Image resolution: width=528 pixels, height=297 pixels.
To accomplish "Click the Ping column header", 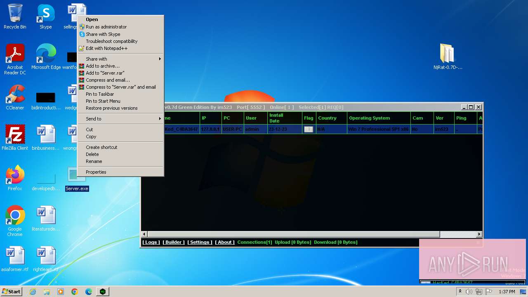I will [465, 118].
